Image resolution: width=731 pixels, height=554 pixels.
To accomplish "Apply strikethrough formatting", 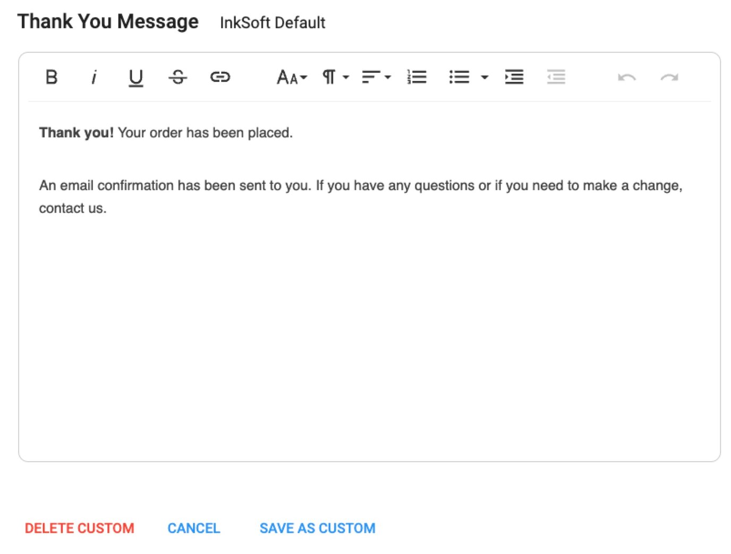I will pos(177,77).
